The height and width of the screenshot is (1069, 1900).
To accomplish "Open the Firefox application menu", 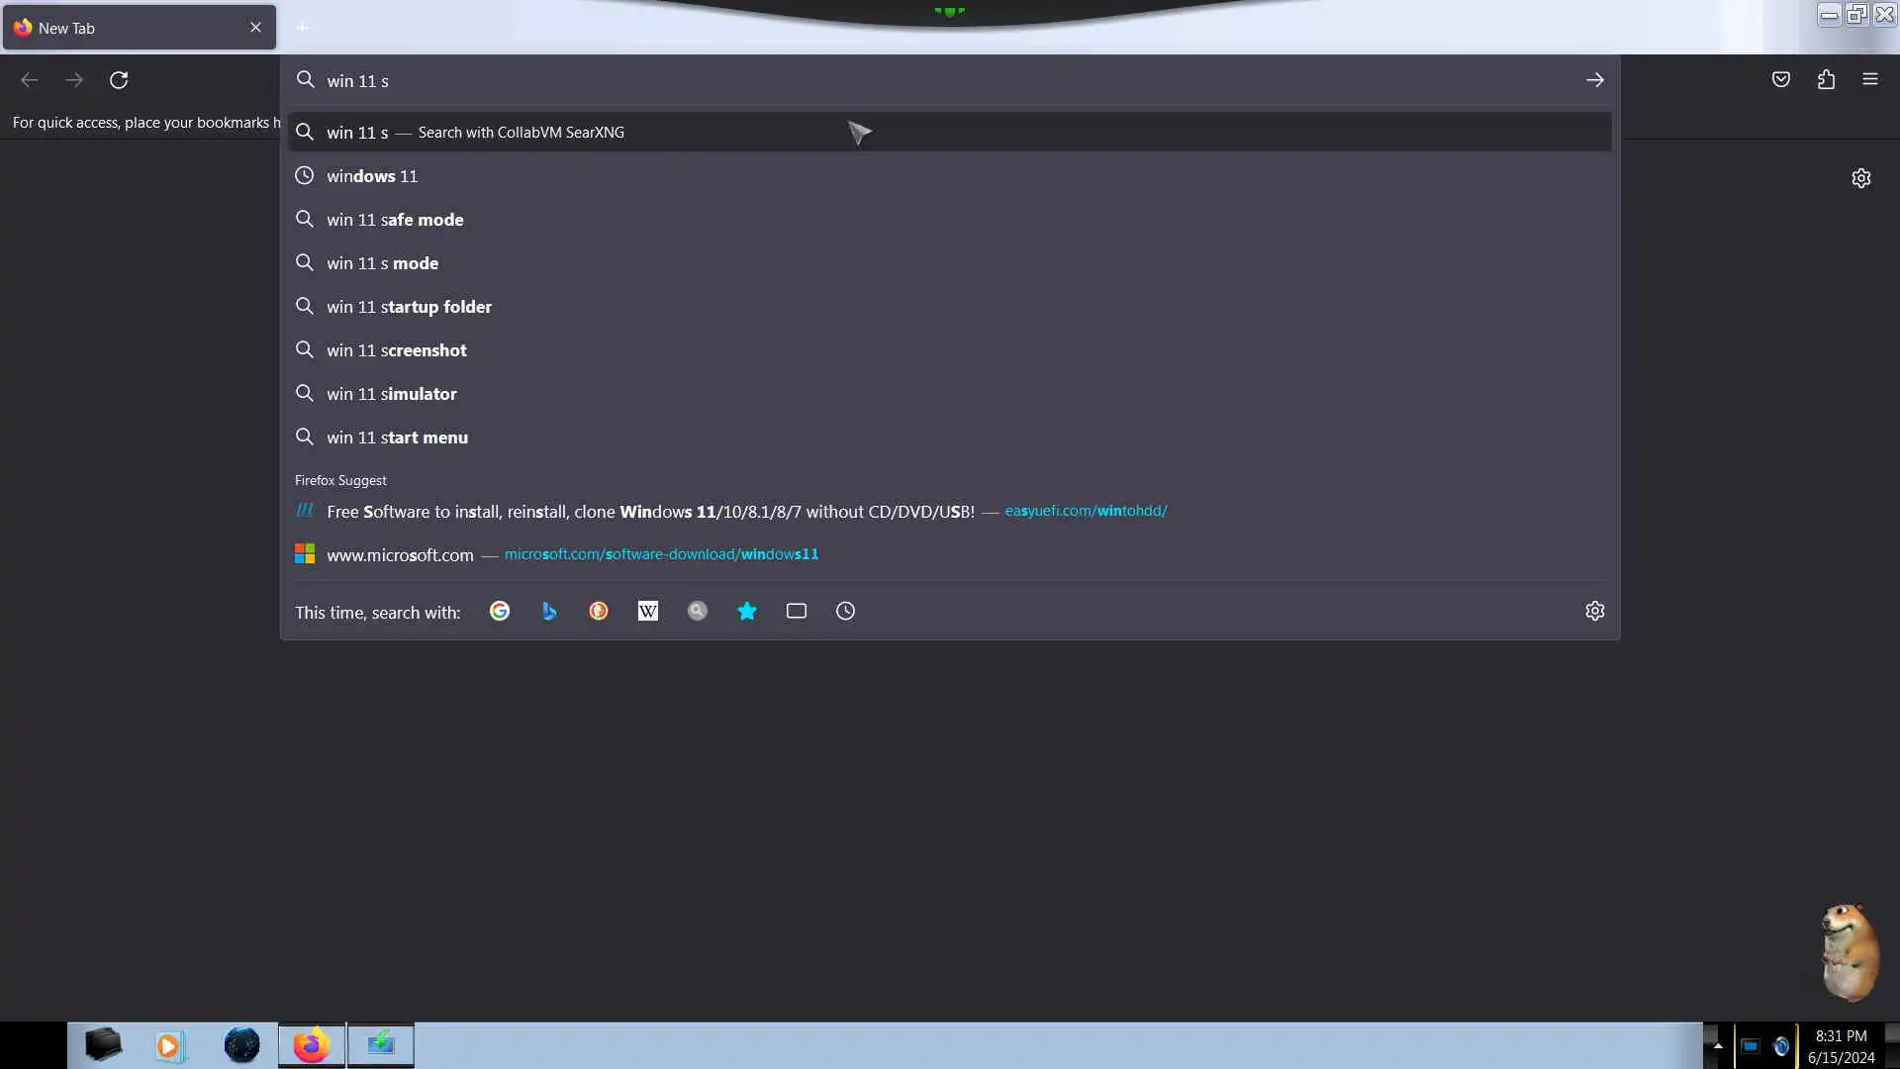I will [x=1869, y=80].
